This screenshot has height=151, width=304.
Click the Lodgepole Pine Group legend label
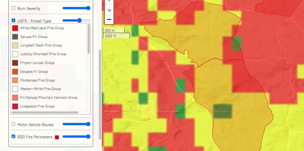pyautogui.click(x=37, y=106)
